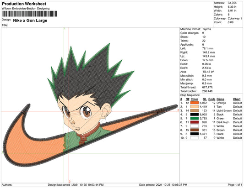
Task: Click the Orange color swatch in stop sequence
Action: point(195,103)
